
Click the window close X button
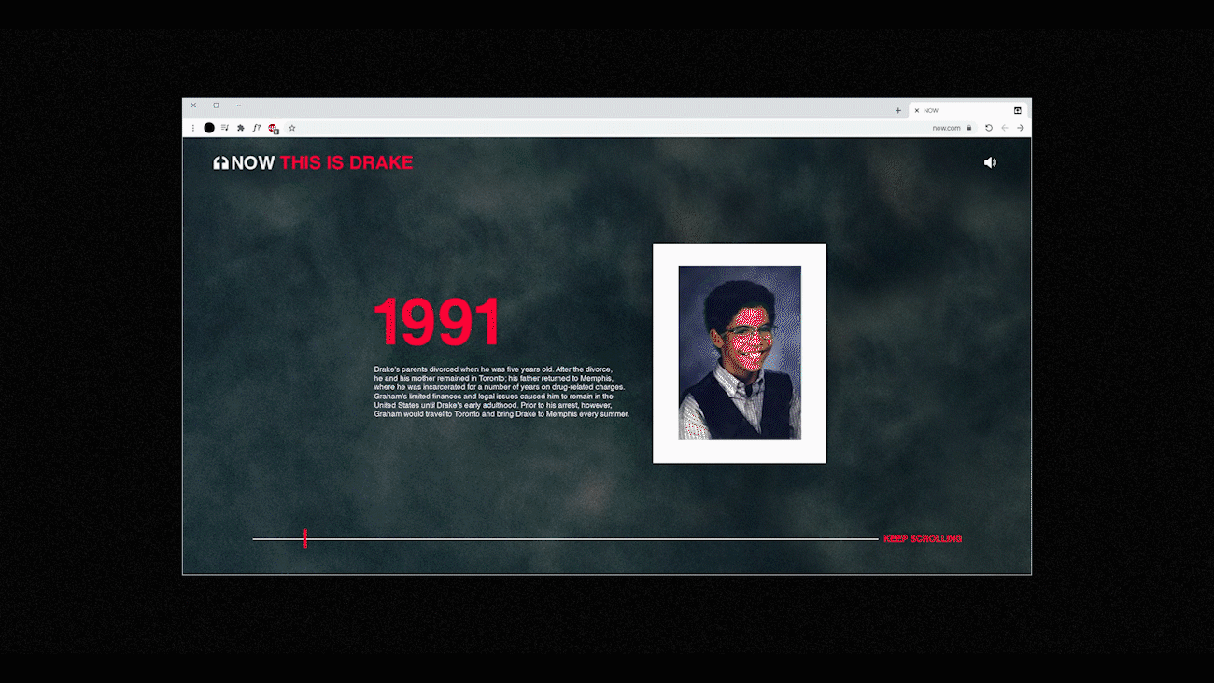(x=193, y=105)
